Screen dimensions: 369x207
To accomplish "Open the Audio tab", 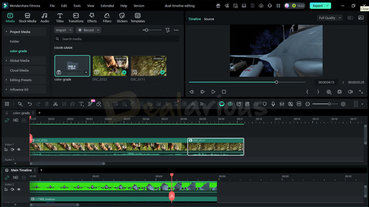I will [x=45, y=18].
